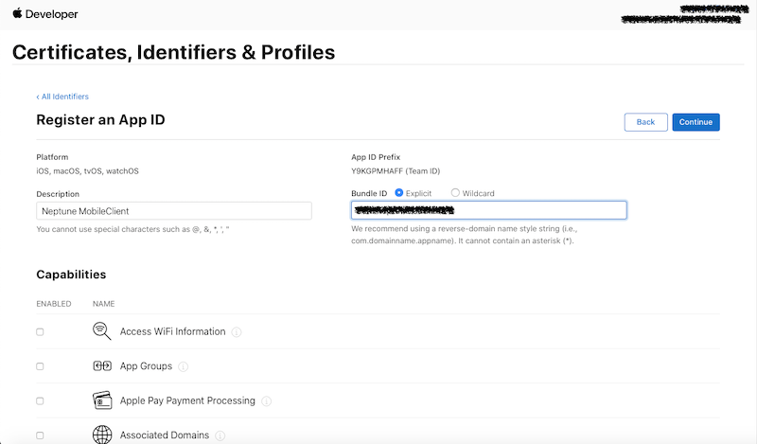The width and height of the screenshot is (757, 444).
Task: Enable the Access WiFi Information capability
Action: [40, 332]
